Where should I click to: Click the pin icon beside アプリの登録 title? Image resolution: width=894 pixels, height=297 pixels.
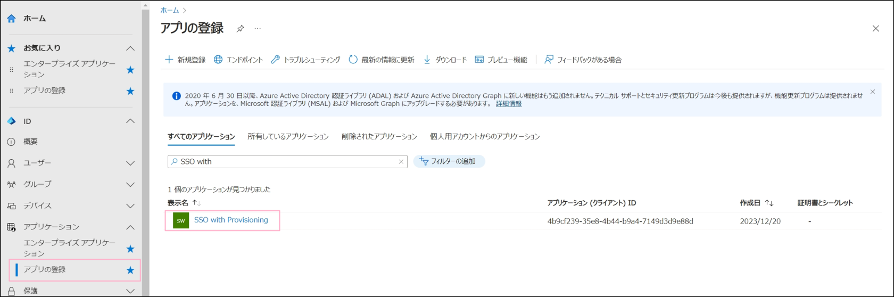(241, 29)
